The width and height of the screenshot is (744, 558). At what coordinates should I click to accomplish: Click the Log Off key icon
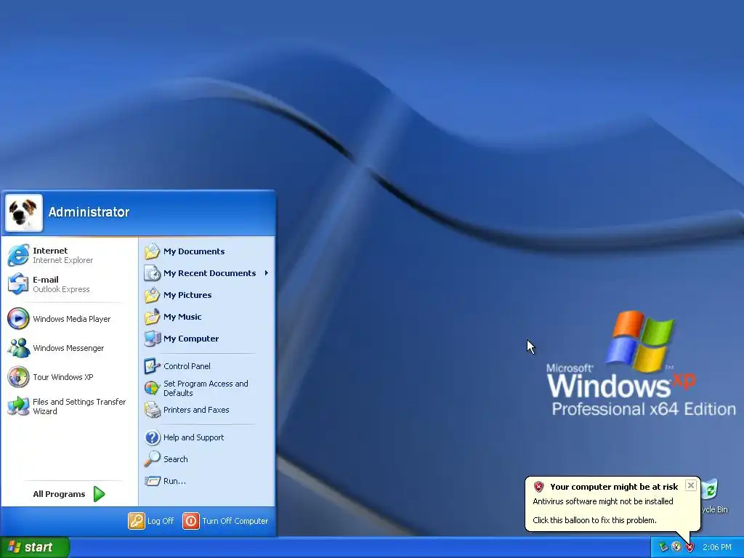click(x=136, y=521)
